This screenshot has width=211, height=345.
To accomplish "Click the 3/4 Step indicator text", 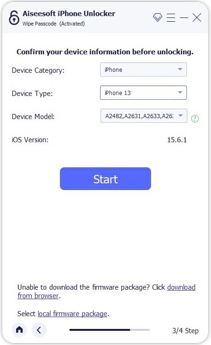I will point(186,330).
